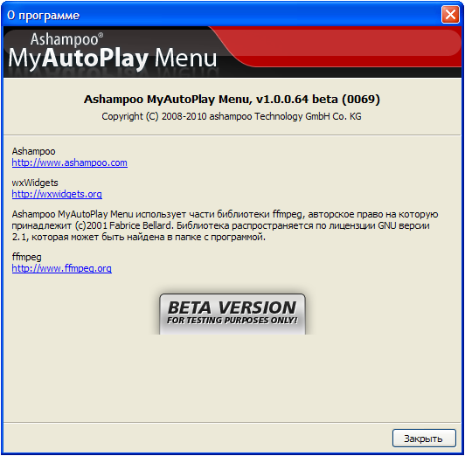Click the MyAutoPlay Menu logo text in banner

[x=113, y=59]
